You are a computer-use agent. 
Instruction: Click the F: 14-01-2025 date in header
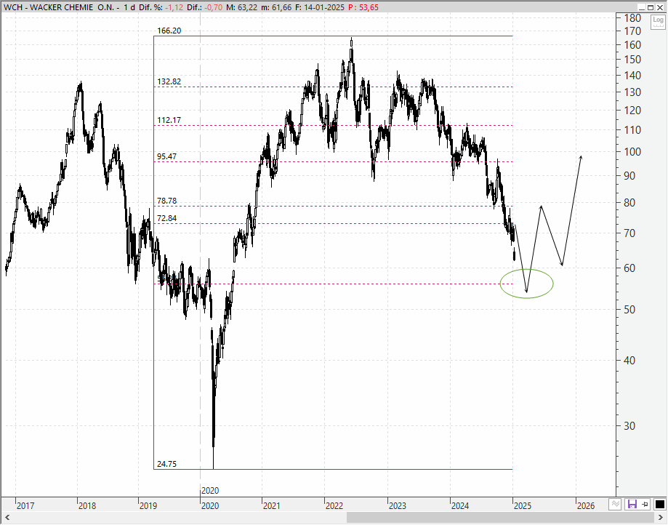tap(320, 7)
